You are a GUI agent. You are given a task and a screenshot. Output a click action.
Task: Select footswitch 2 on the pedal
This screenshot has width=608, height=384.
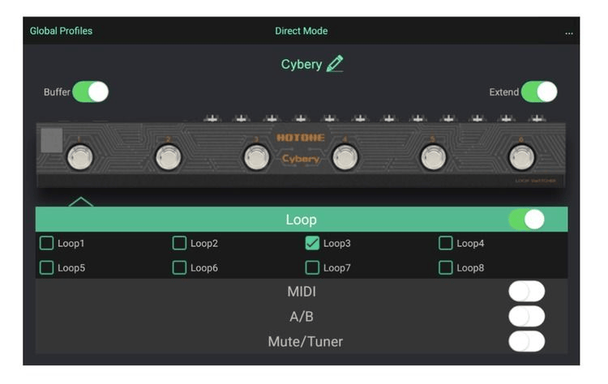pos(169,157)
